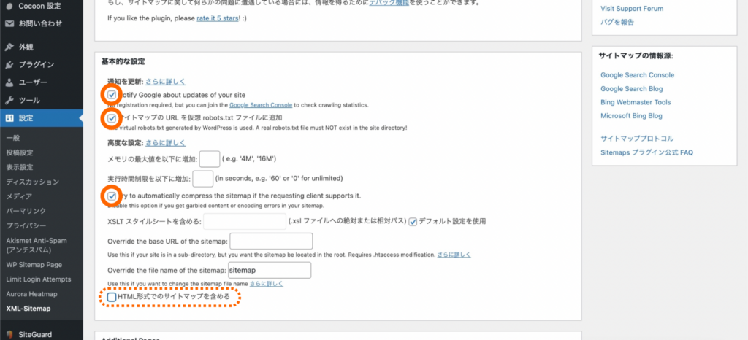
Task: Click the ユーザー person icon
Action: [x=9, y=82]
